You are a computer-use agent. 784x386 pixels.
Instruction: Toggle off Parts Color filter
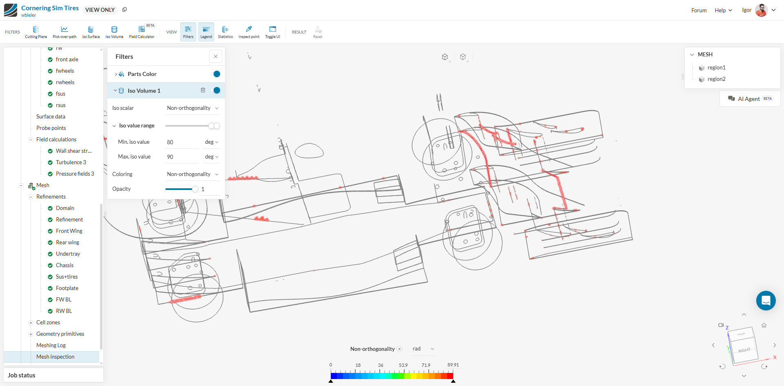tap(216, 74)
